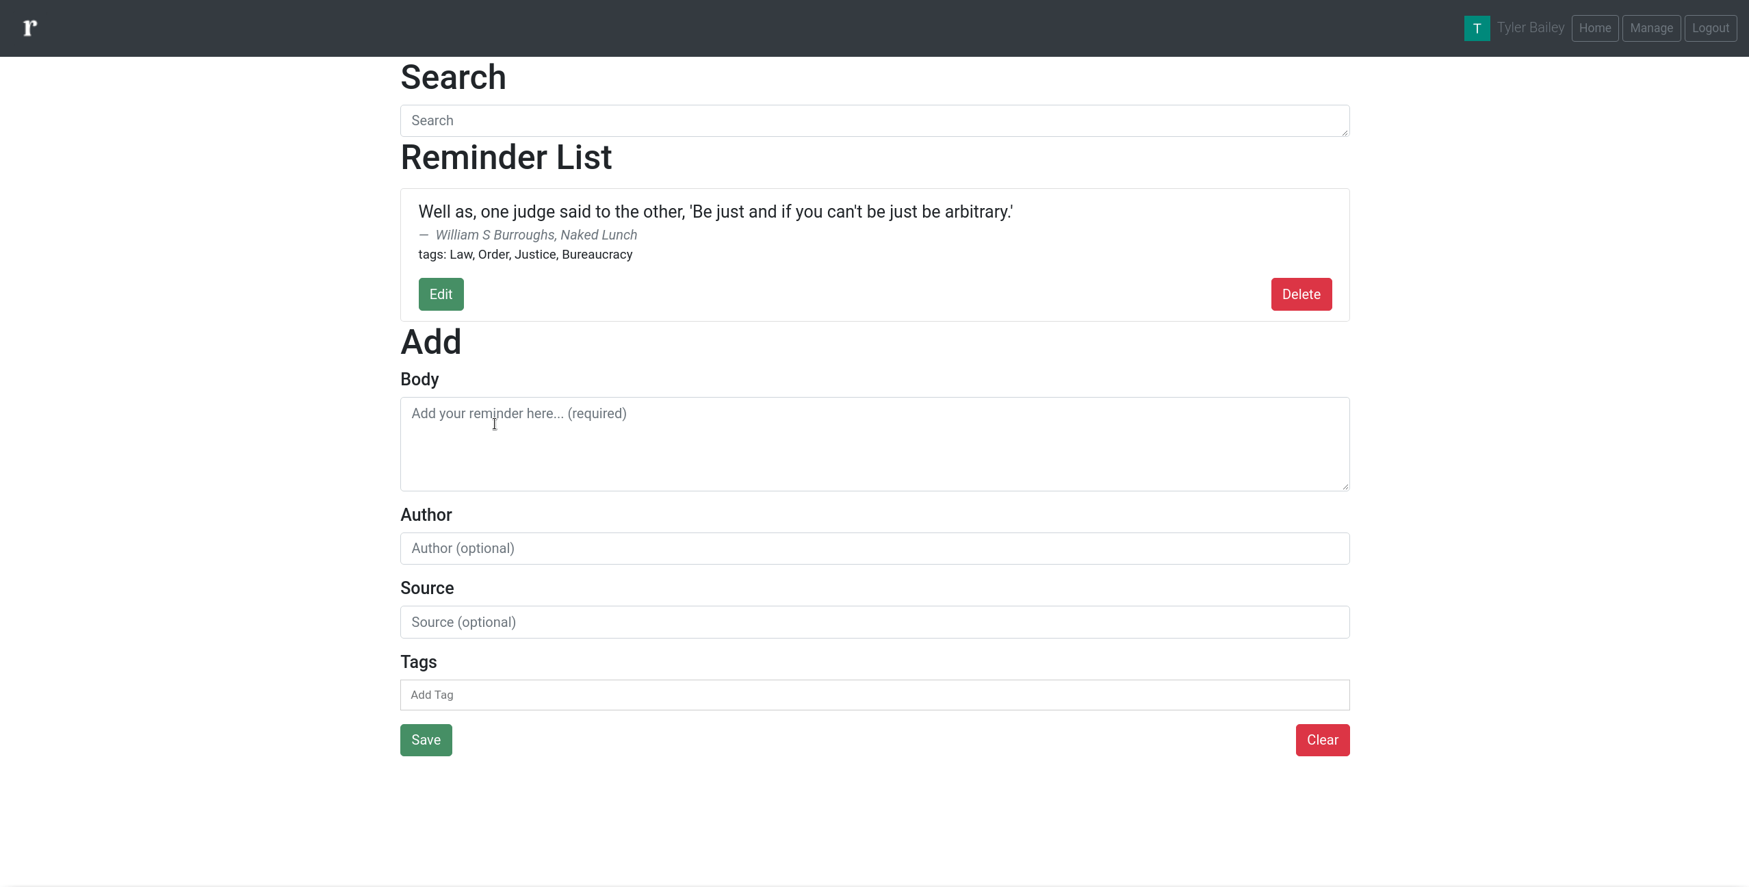Click into the Body textarea

874,444
